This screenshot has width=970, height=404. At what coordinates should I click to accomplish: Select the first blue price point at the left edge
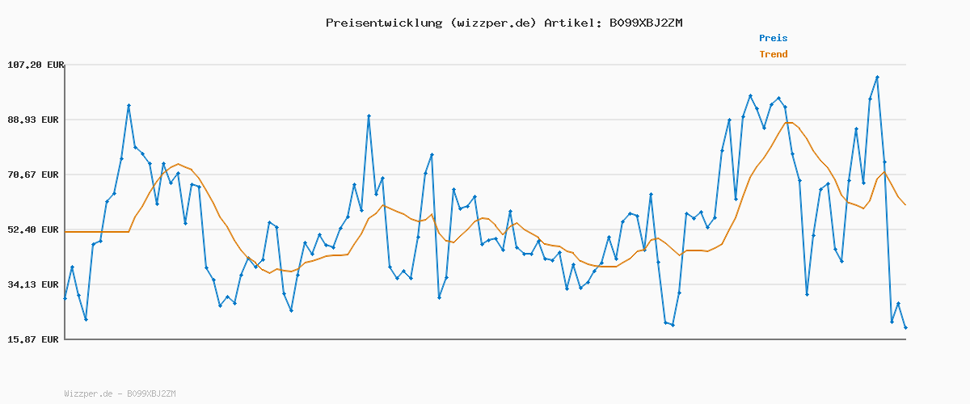65,298
